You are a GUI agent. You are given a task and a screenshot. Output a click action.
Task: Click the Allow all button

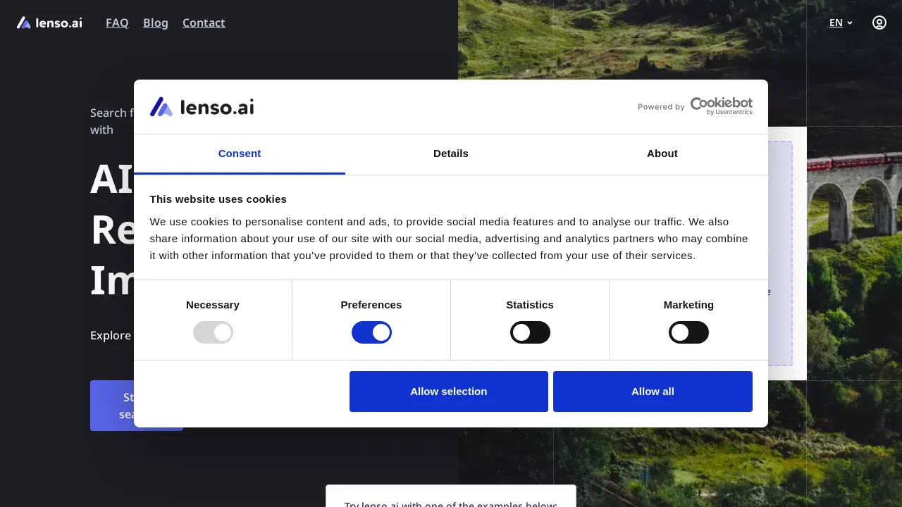[x=653, y=391]
